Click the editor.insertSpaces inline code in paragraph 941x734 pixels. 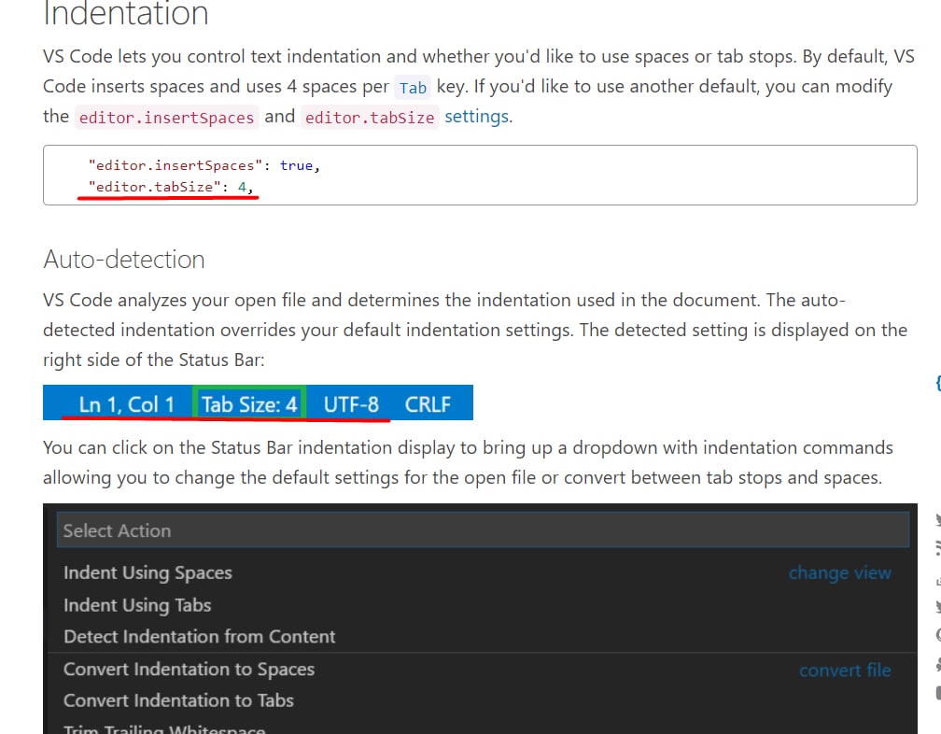pos(167,117)
